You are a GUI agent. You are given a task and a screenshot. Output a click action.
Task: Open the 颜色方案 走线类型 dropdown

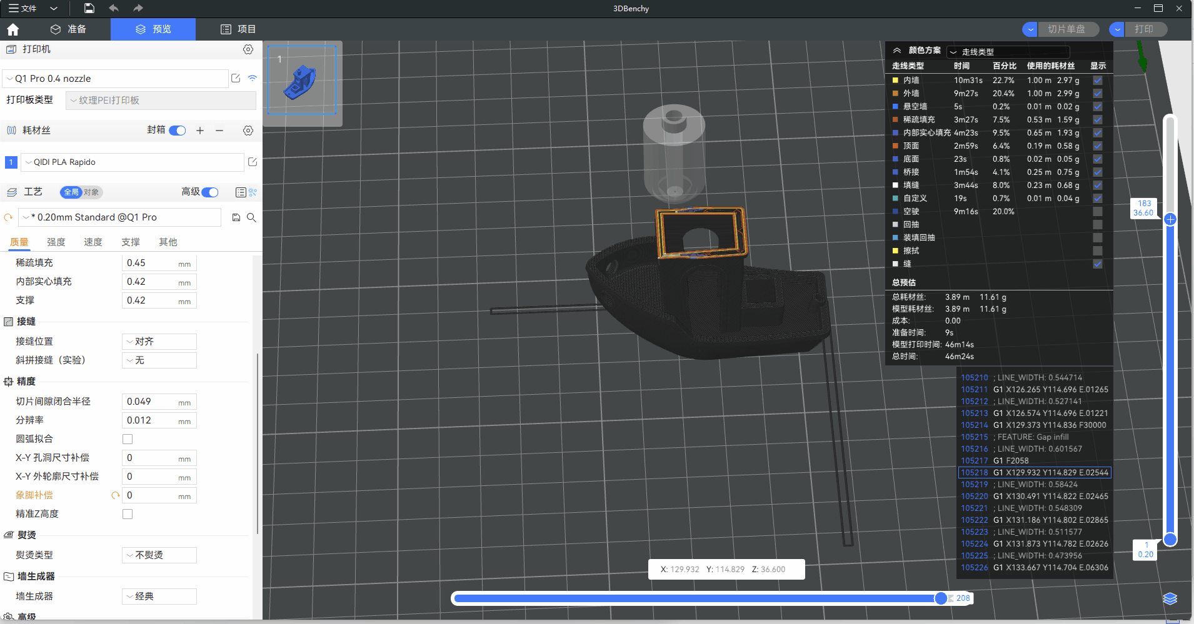coord(1008,52)
